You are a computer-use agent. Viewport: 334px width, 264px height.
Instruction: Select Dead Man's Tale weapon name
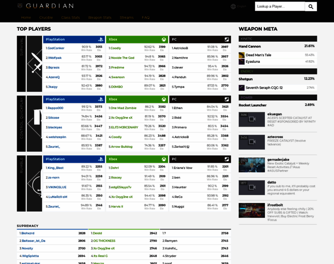(258, 55)
